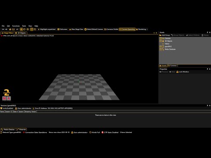This screenshot has width=211, height=158.
Task: Expand the Media Database tree node
Action: tap(160, 49)
